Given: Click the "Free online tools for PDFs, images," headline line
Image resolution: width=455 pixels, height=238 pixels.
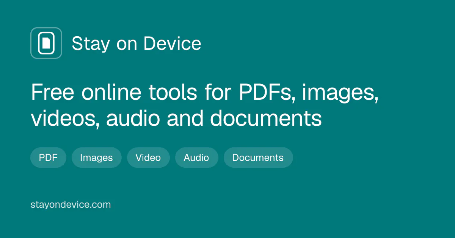Looking at the screenshot, I should point(205,93).
